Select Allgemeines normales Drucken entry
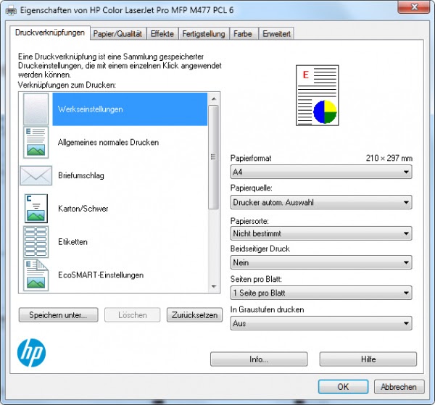 [x=108, y=143]
